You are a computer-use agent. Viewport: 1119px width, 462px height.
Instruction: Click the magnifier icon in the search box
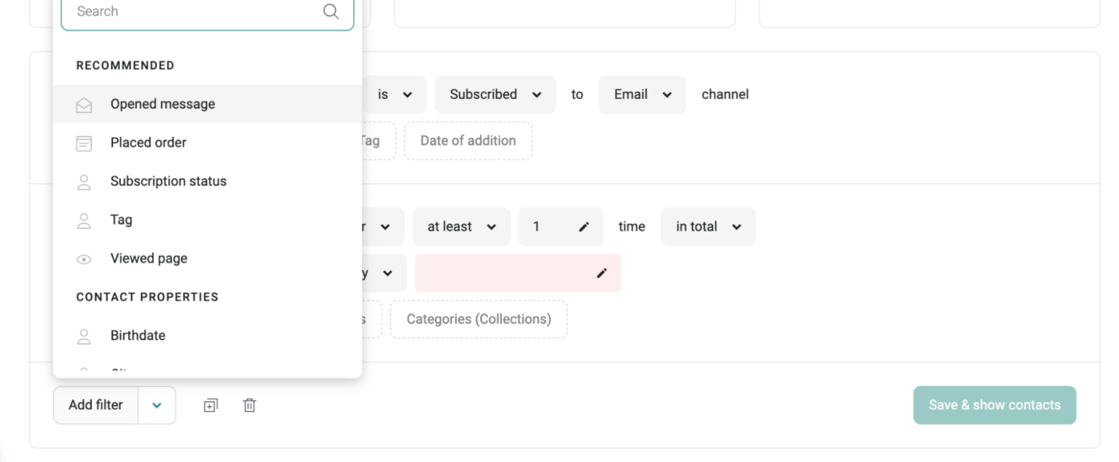[x=331, y=12]
